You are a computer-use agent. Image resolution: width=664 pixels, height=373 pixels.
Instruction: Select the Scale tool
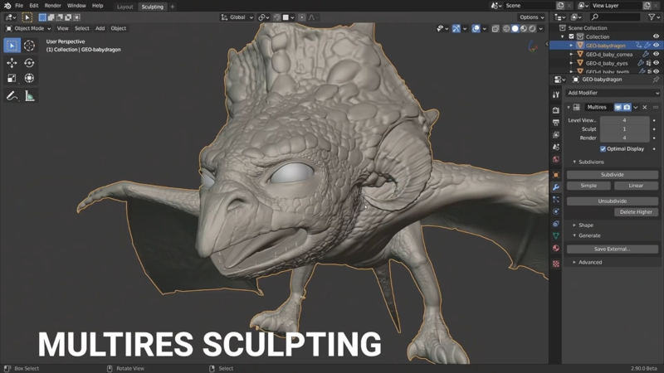[x=12, y=78]
